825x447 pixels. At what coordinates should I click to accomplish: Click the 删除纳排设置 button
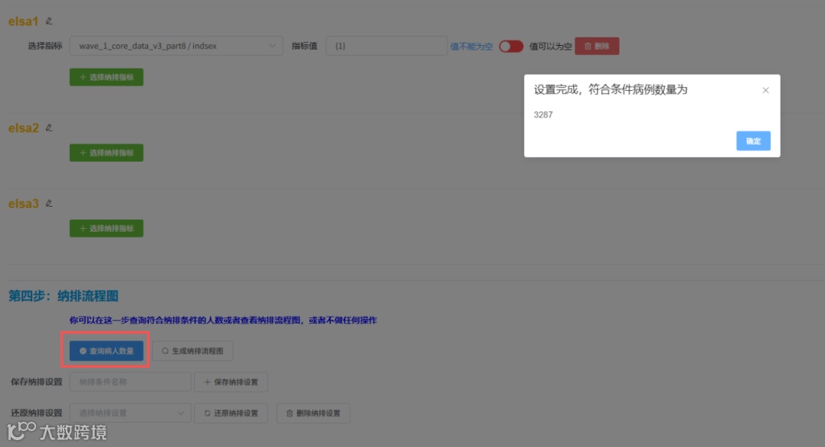click(313, 413)
